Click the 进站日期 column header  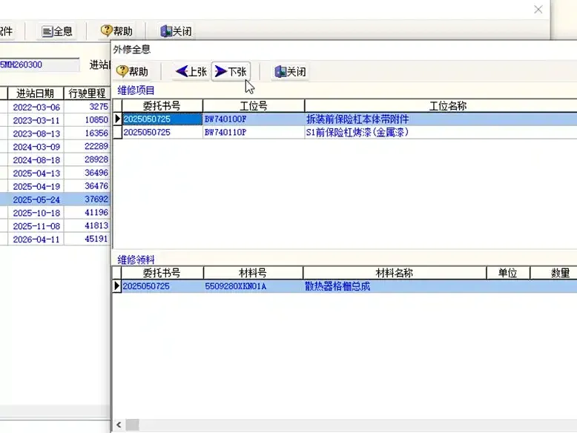coord(36,93)
